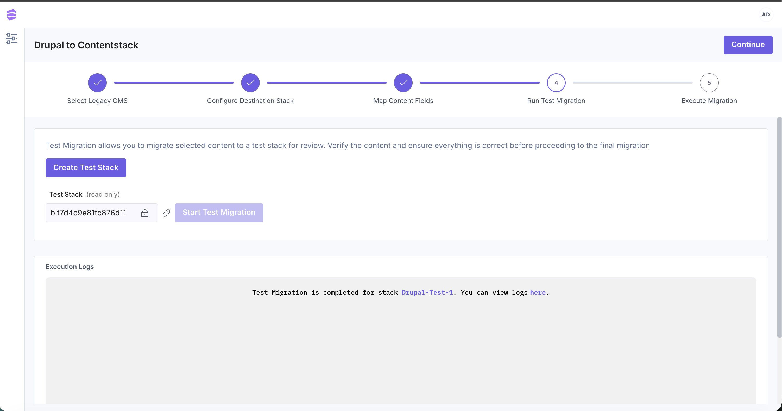Go to Configure Destination Stack step checkmark
Screen dimensions: 782x411
250,82
